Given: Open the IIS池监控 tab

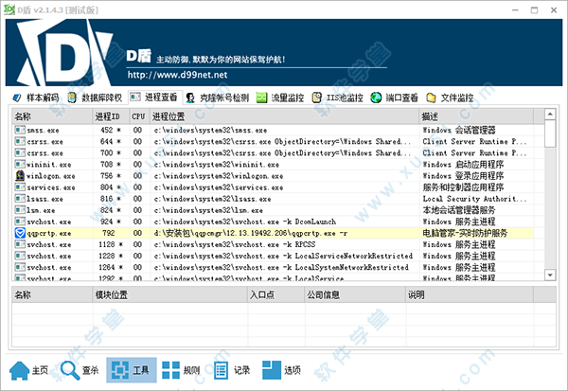Looking at the screenshot, I should click(x=338, y=98).
